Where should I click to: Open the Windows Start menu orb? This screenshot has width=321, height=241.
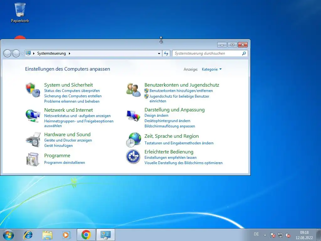8,235
